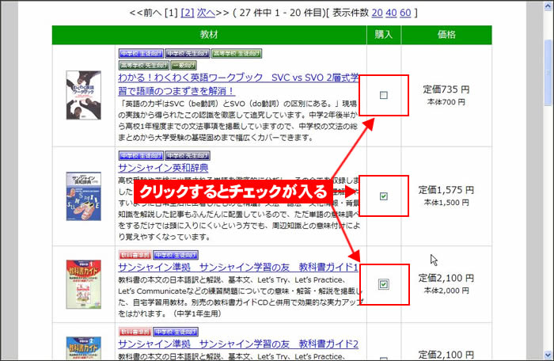
Task: Click 中学校 生徒向け badge on 教科書ガイド1
Action: tap(176, 255)
